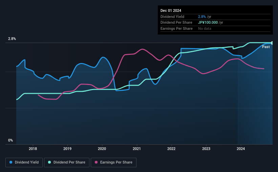Screen dimensions: 278x172
Task: Click the 2018 label on the x-axis
Action: pos(33,149)
